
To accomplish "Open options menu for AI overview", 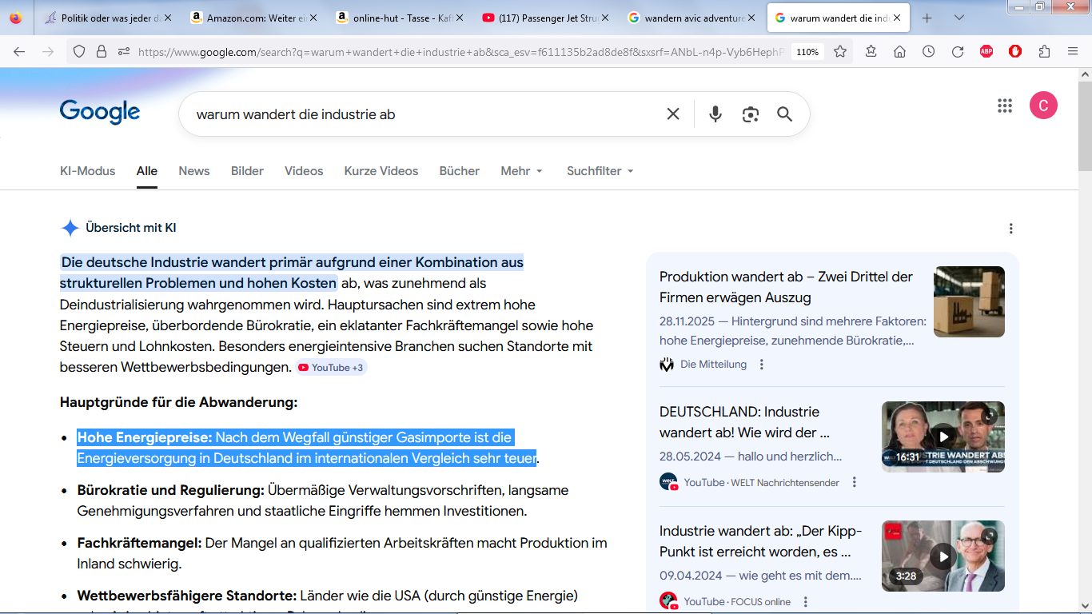I will pos(1010,229).
